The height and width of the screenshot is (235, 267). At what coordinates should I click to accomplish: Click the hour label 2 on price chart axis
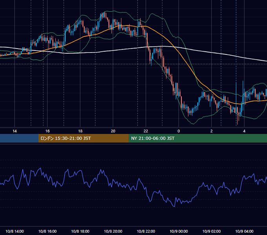coord(212,131)
